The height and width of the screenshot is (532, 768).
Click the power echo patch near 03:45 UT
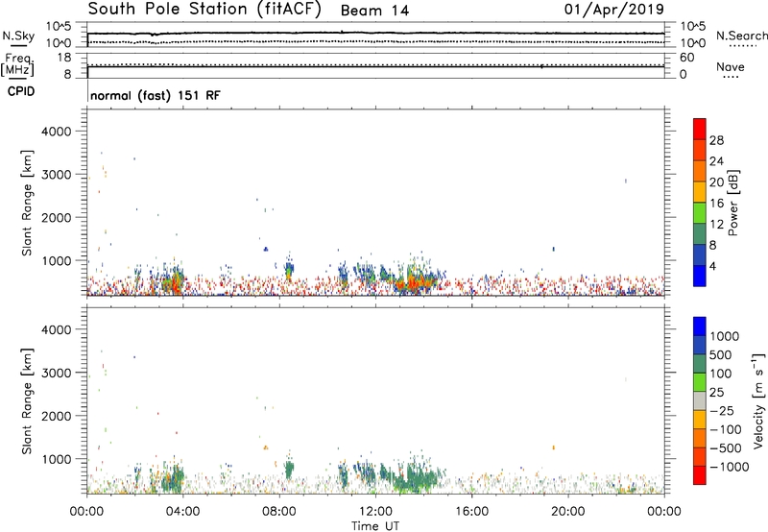173,281
